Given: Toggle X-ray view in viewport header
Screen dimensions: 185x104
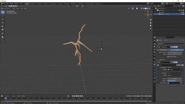Looking at the screenshot, I should tap(141, 8).
